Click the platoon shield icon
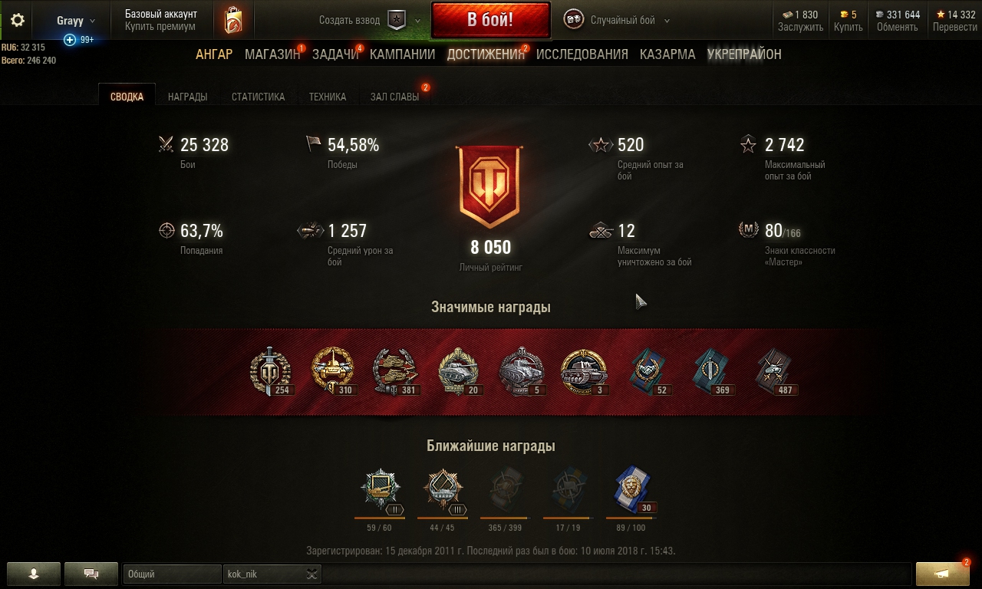Screen dimensions: 982x589 (397, 21)
